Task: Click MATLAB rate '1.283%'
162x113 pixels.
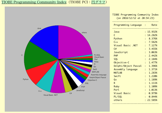Action: click(153, 73)
